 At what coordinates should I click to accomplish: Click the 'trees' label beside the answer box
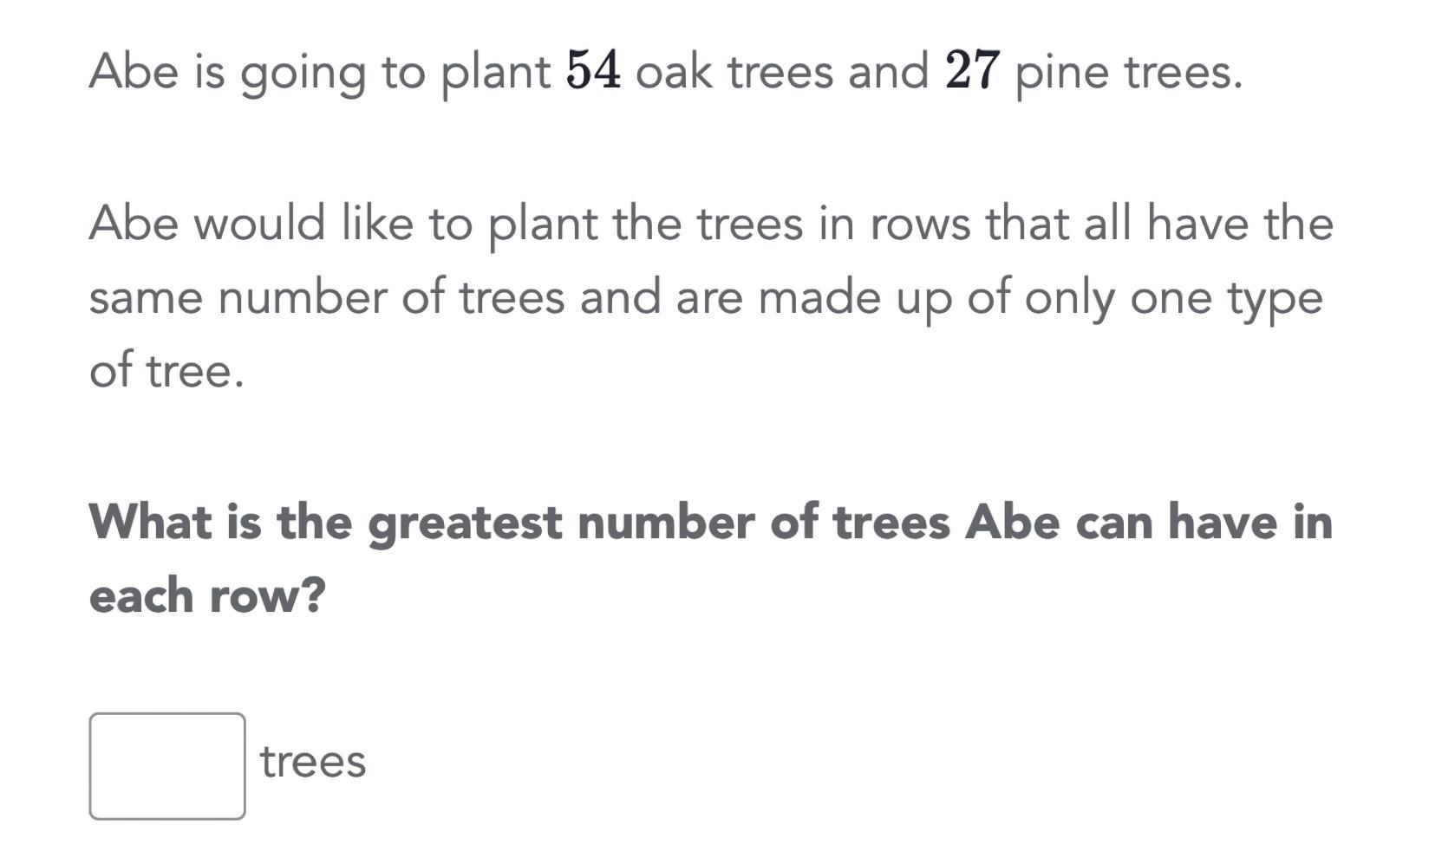click(x=313, y=761)
